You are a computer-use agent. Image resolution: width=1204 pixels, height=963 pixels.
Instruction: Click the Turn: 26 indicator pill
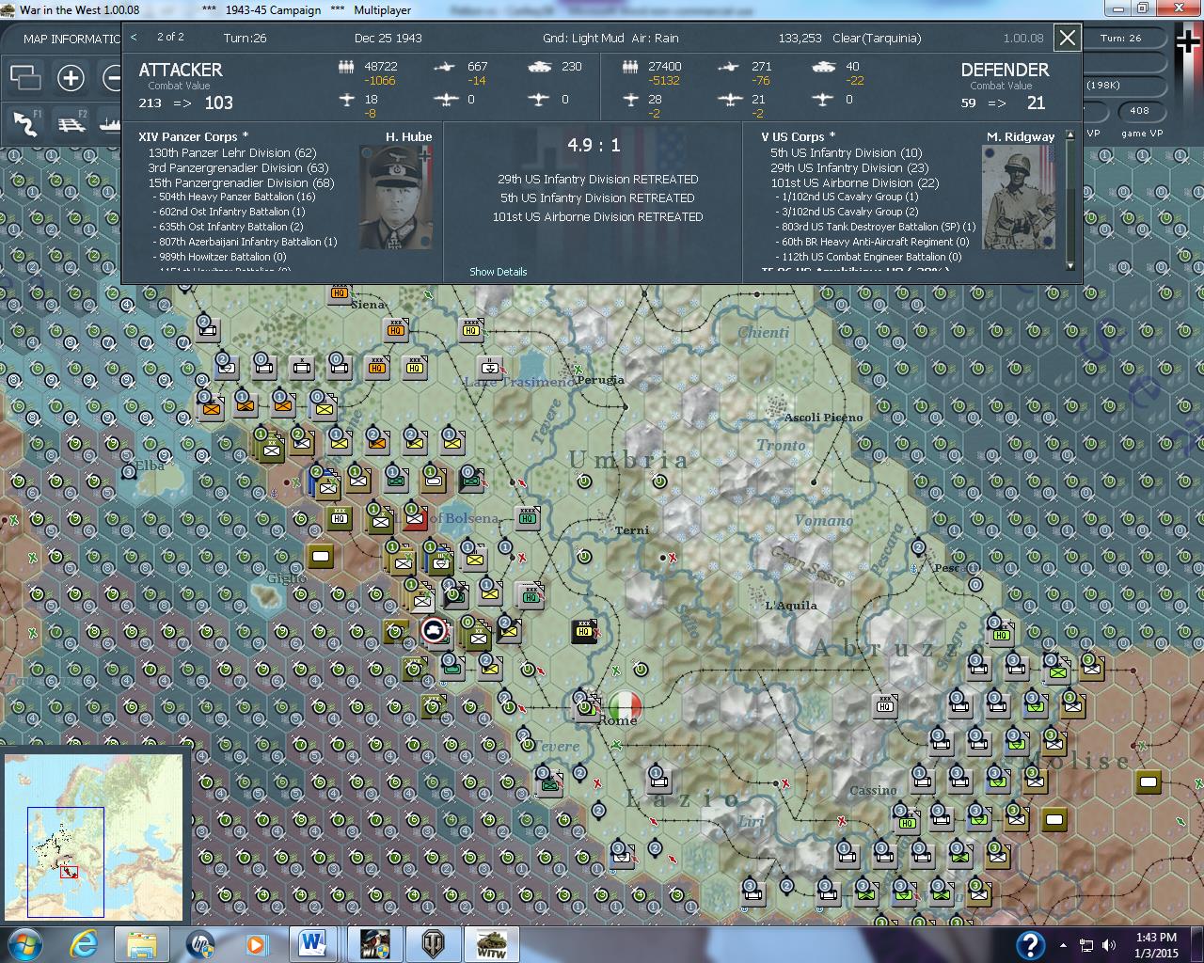click(x=1121, y=39)
